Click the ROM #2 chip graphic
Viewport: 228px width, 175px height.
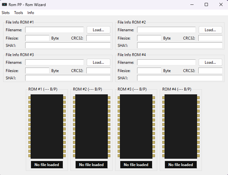click(x=92, y=127)
